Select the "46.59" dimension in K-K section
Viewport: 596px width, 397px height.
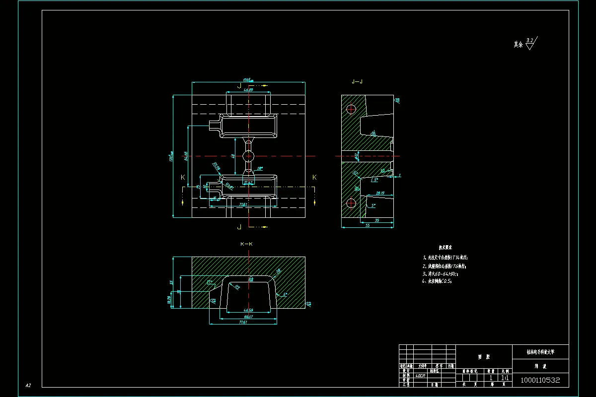[247, 310]
